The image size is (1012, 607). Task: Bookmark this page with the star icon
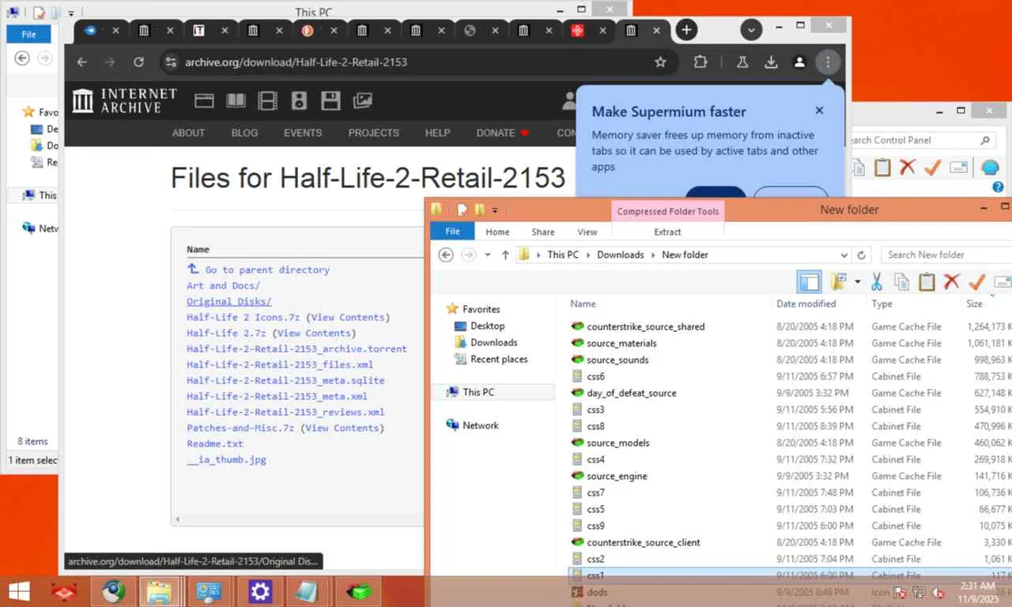pyautogui.click(x=660, y=62)
